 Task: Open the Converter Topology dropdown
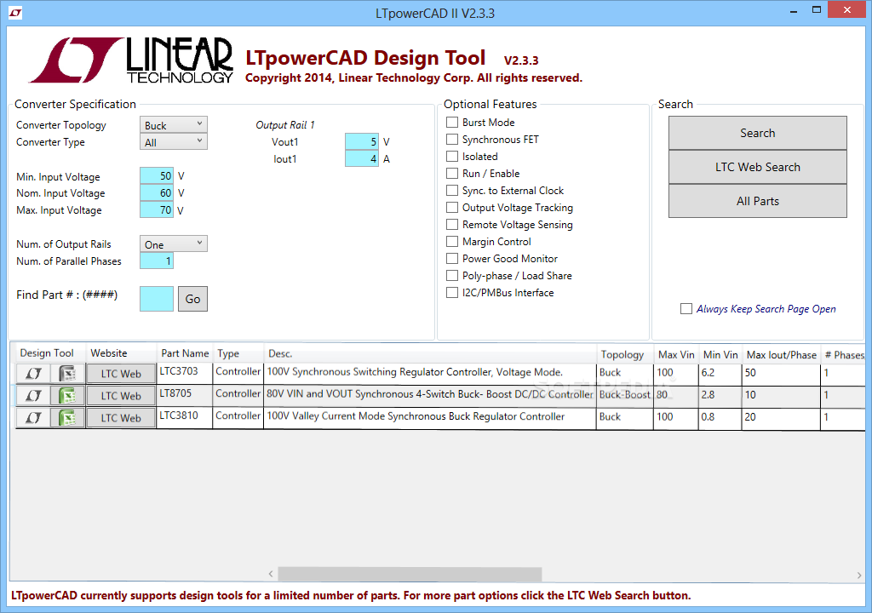(174, 124)
